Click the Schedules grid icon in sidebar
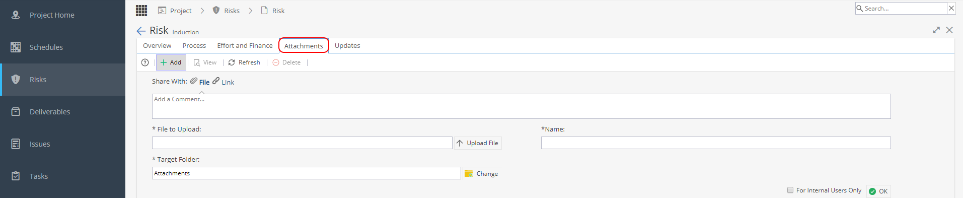Screen dimensions: 963x198 pyautogui.click(x=16, y=47)
